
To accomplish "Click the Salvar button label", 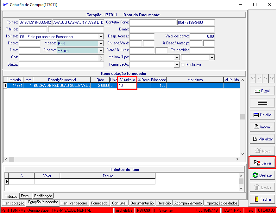I will (x=266, y=163).
